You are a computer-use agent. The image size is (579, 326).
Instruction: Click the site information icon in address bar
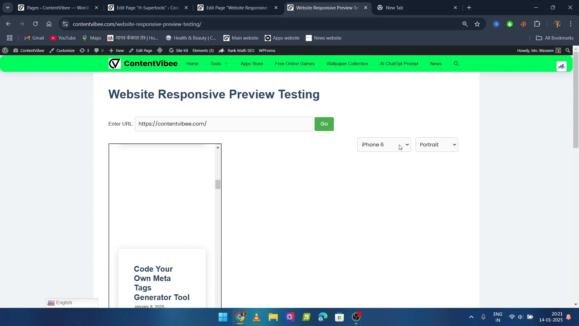tap(65, 24)
